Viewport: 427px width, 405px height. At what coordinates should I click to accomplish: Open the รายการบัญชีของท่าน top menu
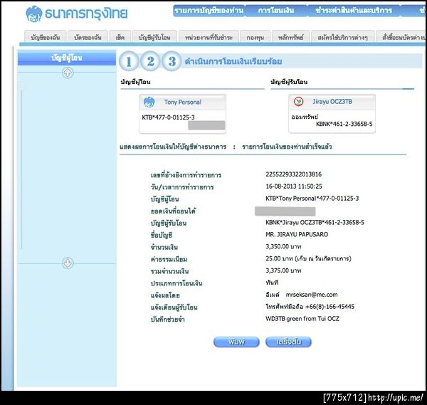point(209,11)
